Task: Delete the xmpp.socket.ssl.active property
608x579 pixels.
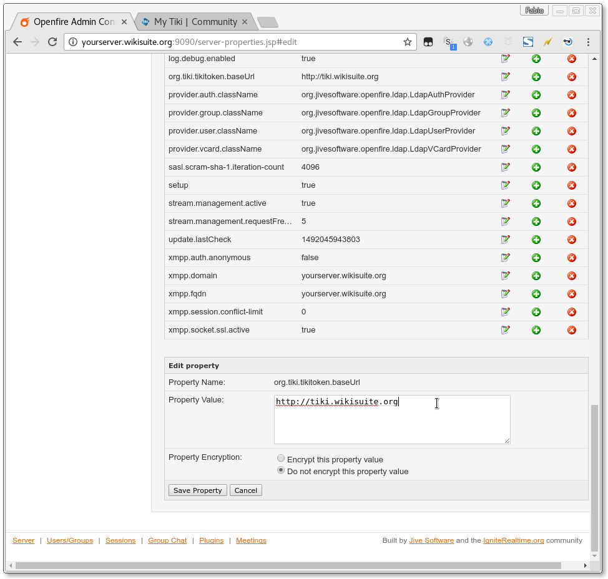Action: tap(571, 330)
